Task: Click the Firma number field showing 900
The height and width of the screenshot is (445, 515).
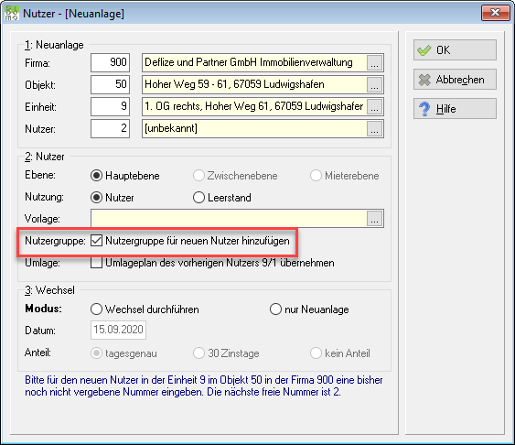Action: tap(110, 62)
